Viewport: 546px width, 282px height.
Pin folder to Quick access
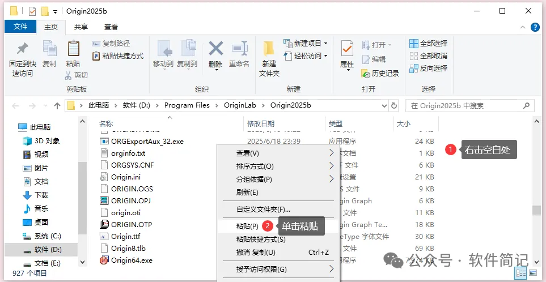click(22, 59)
